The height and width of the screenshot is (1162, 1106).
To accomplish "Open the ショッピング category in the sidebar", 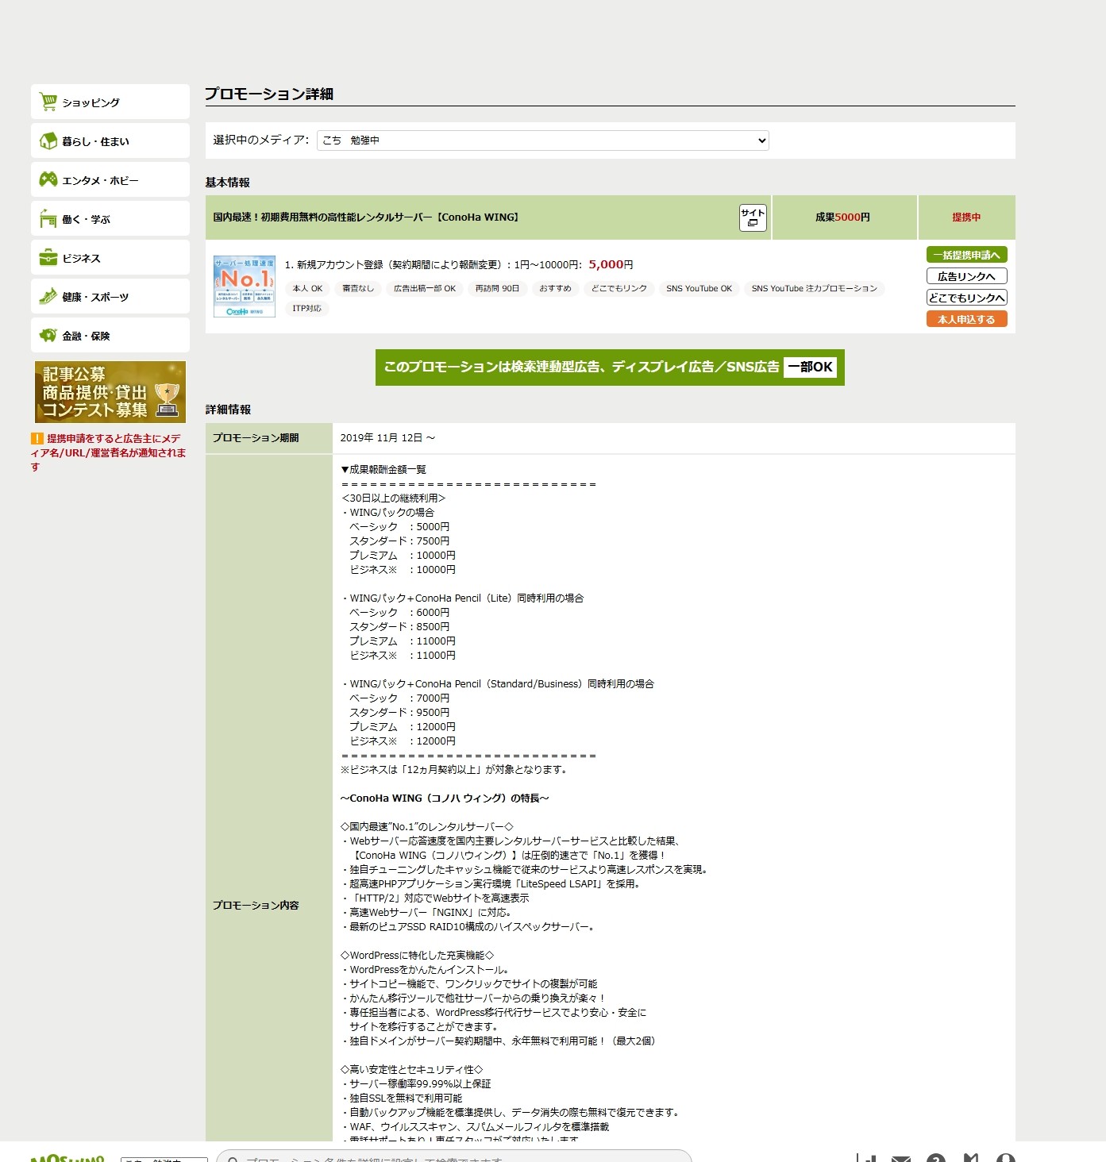I will point(110,102).
